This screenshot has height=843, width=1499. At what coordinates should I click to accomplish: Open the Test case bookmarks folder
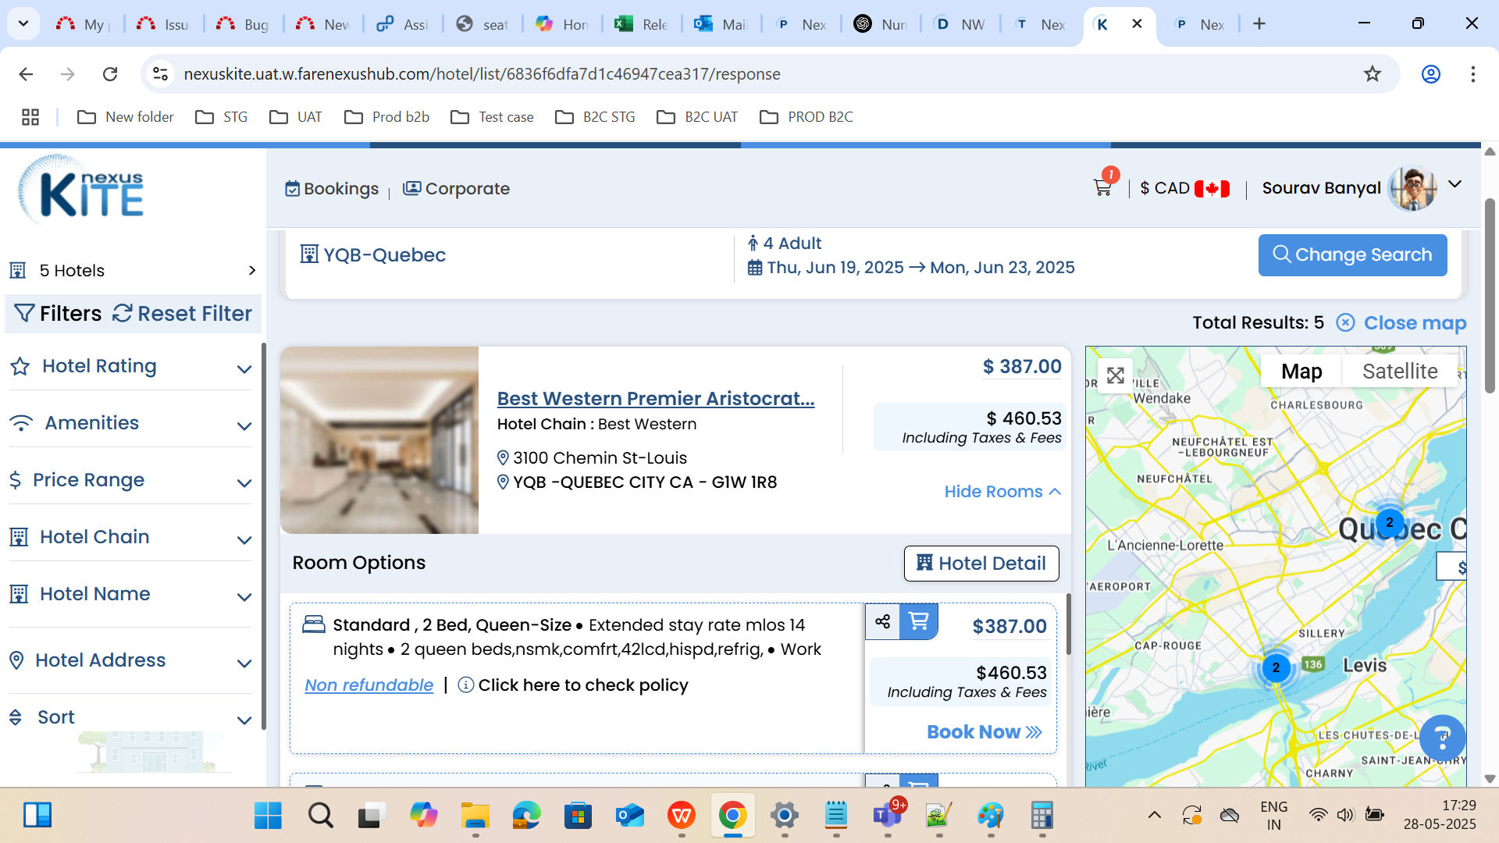pyautogui.click(x=493, y=117)
